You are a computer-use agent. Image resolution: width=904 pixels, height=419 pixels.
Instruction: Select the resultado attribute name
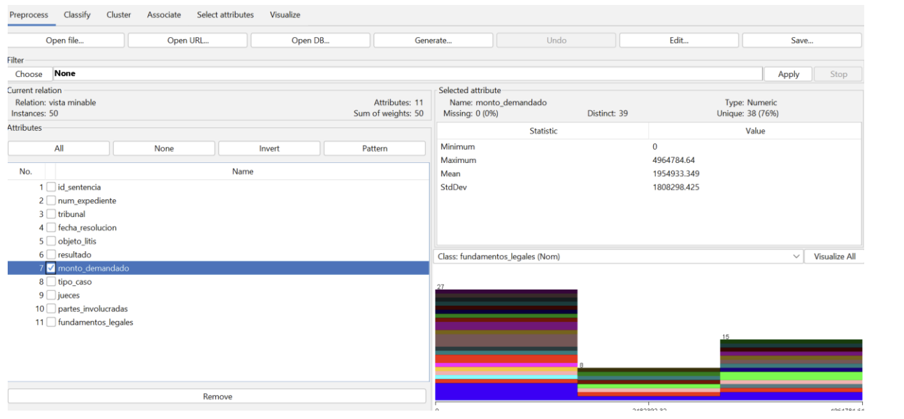coord(75,255)
